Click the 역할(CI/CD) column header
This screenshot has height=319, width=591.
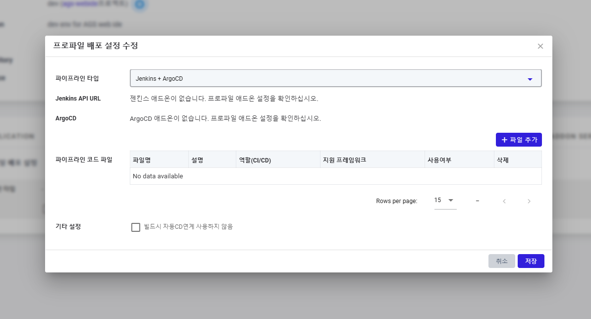click(x=278, y=159)
